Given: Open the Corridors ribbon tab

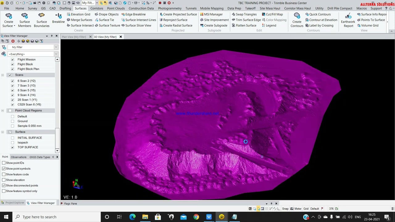Looking at the screenshot, I should pyautogui.click(x=97, y=8).
